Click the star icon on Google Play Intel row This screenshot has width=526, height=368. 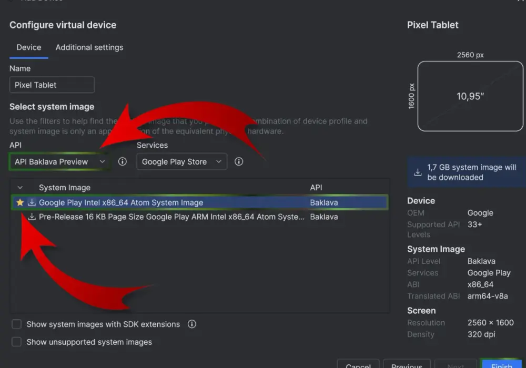(x=20, y=202)
